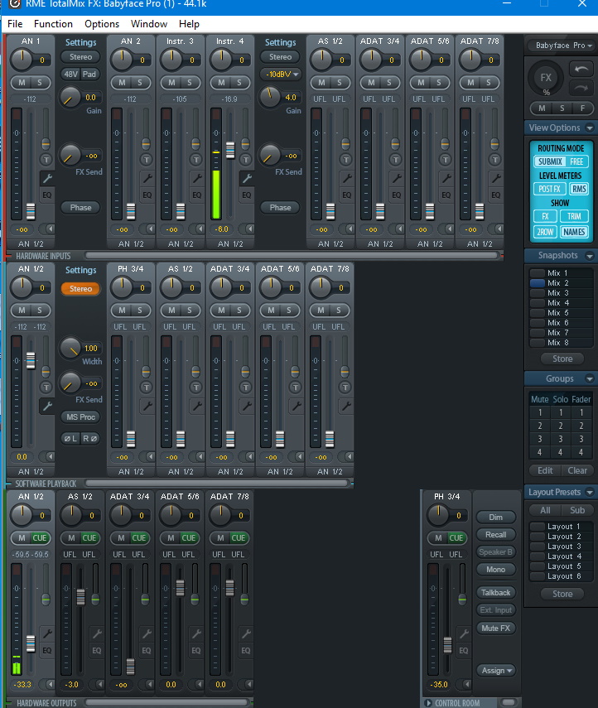
Task: Click T trim button on playback AS 1/2
Action: tap(196, 387)
